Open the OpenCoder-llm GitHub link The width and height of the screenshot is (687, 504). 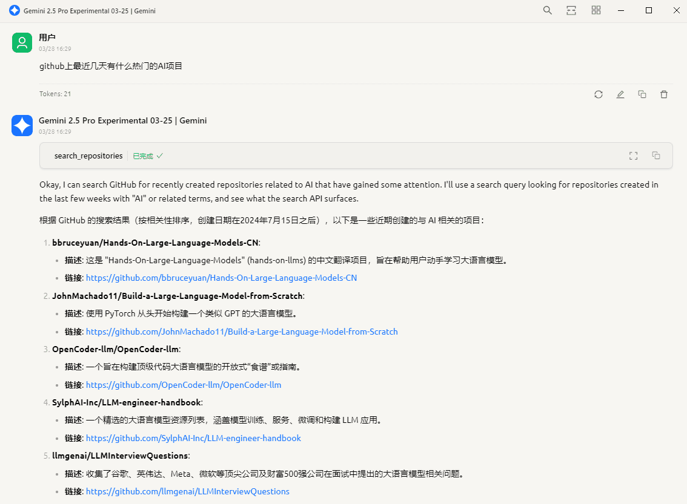click(x=184, y=385)
